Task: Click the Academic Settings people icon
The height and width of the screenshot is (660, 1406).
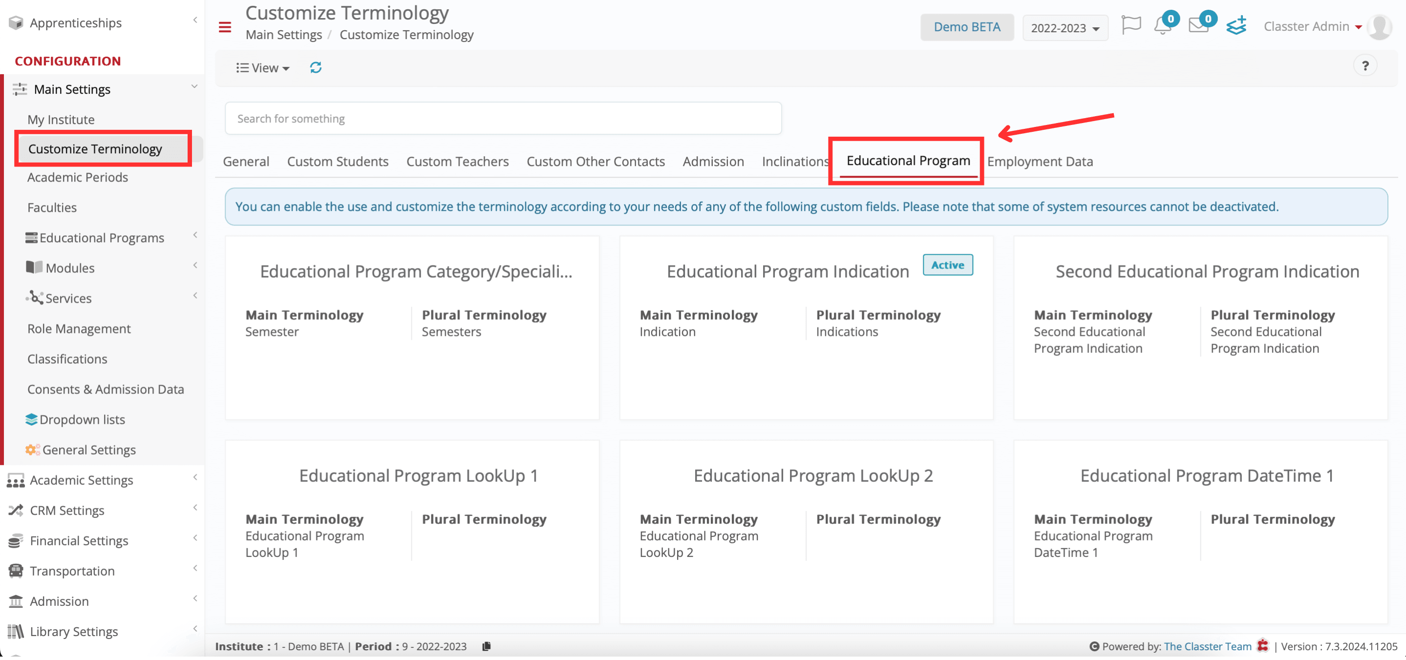Action: [x=16, y=480]
